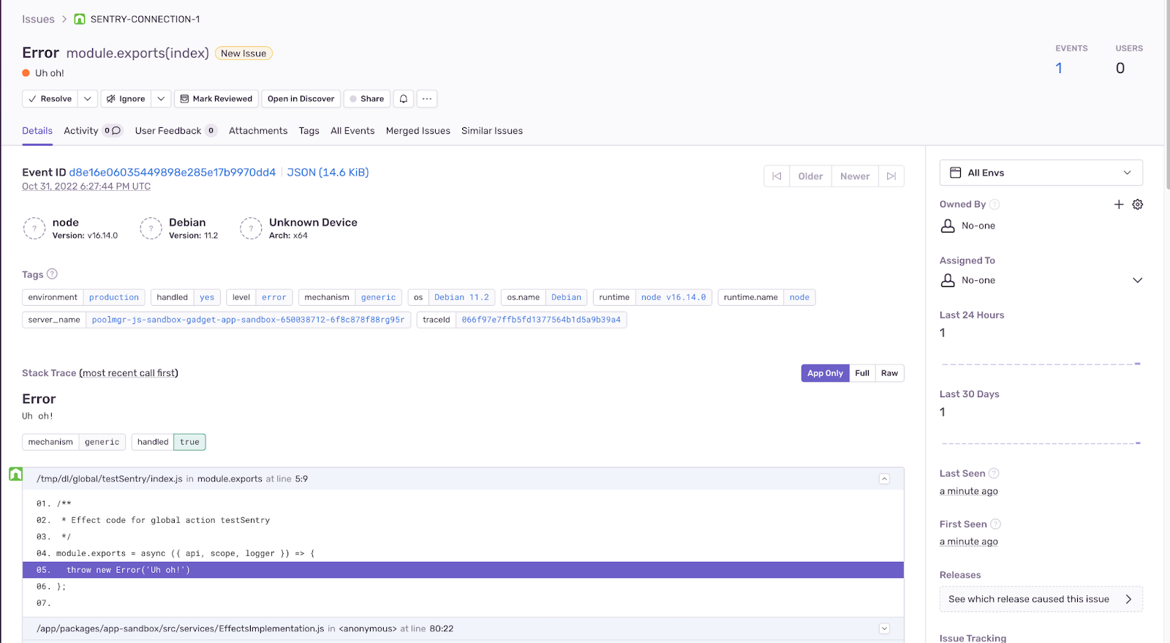The height and width of the screenshot is (643, 1170).
Task: Open ownership settings gear icon
Action: 1138,205
